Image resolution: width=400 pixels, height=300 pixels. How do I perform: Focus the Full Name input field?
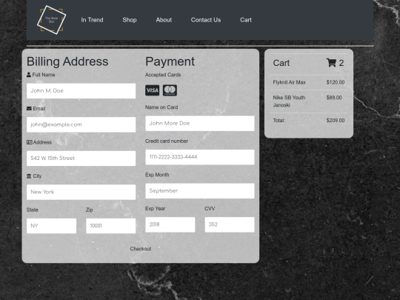81,91
